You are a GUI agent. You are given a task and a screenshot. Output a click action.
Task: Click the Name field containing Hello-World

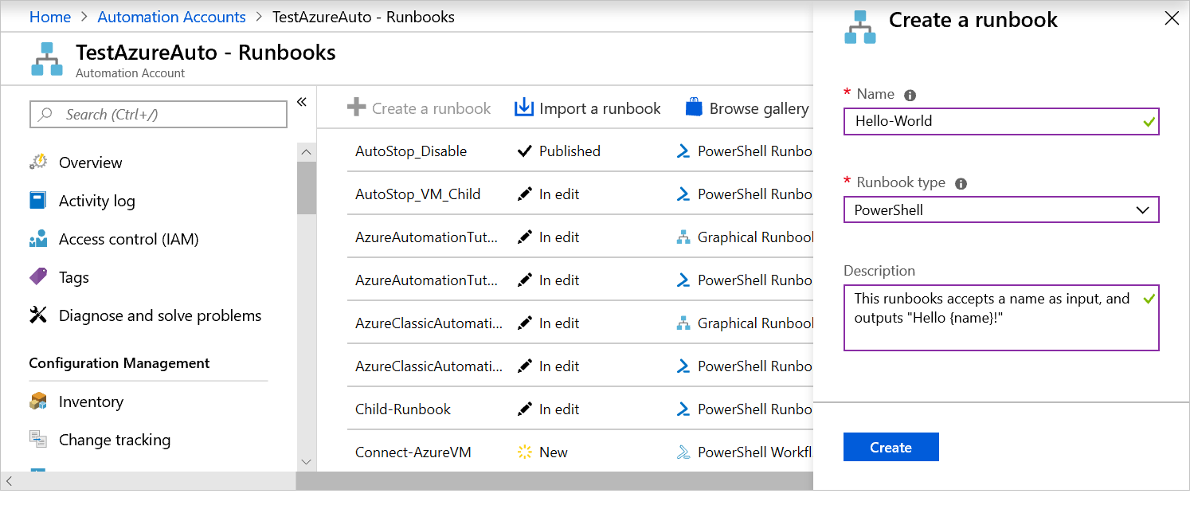point(1001,122)
